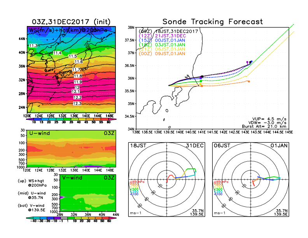Click the '(up) WS+hgt @200hPa' description
The image size is (308, 238).
pos(32,183)
